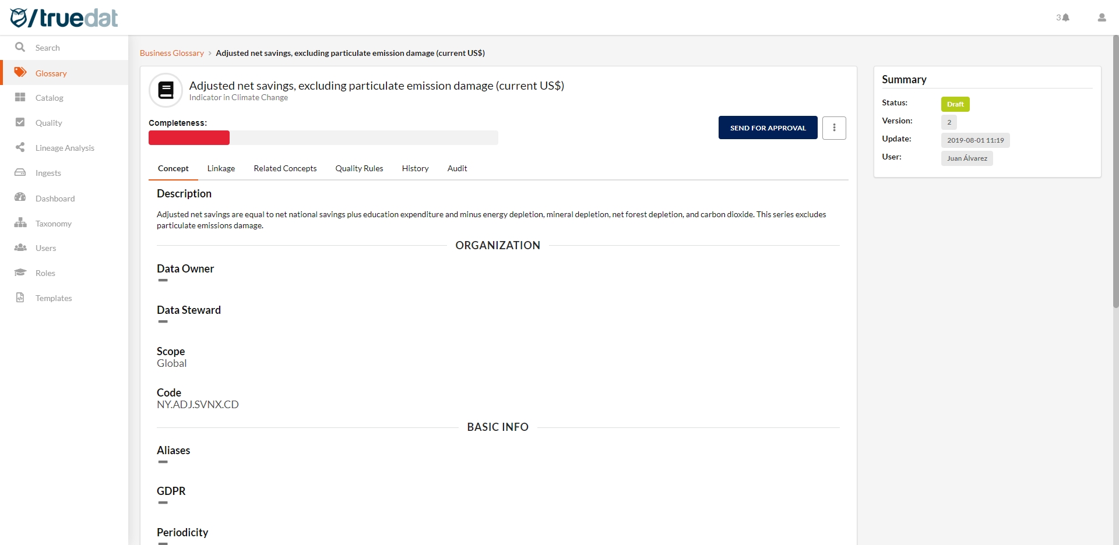
Task: Open the three-dot more actions menu
Action: [834, 128]
